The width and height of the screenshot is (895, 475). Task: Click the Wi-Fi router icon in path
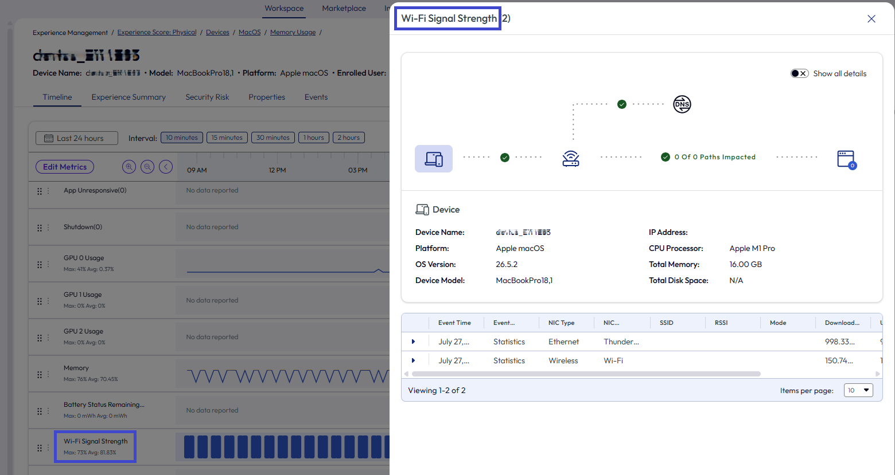(571, 158)
